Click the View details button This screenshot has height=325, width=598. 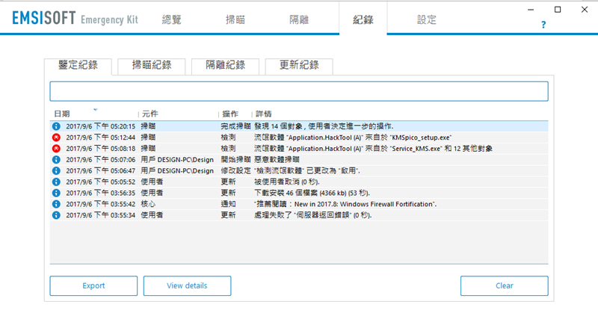tap(188, 285)
